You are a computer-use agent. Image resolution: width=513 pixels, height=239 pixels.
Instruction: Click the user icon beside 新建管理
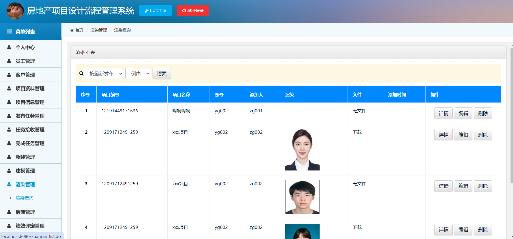pos(9,157)
